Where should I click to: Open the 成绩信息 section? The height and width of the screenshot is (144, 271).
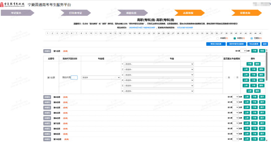click(x=132, y=12)
